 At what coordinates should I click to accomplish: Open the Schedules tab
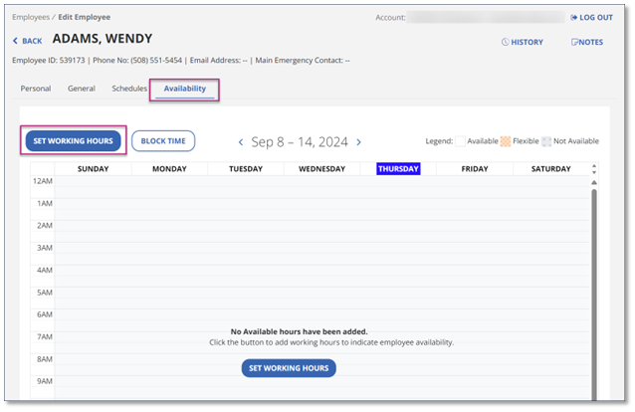(x=129, y=89)
